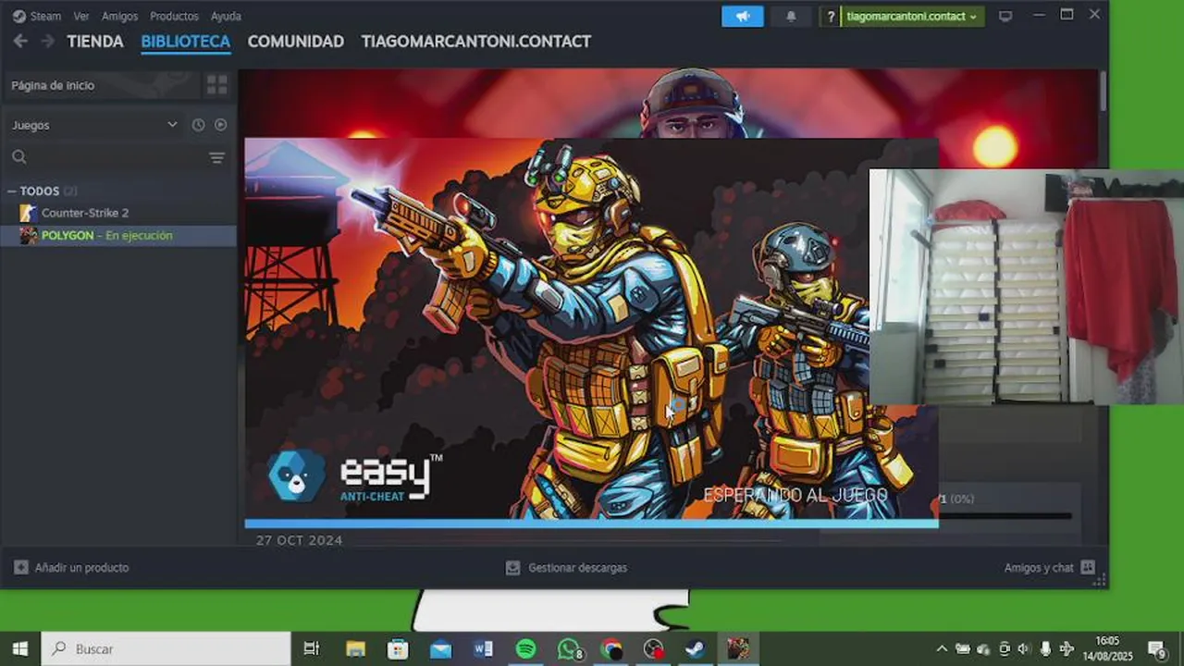Open the Steam menu in the menu bar
Image resolution: width=1184 pixels, height=666 pixels.
(37, 16)
